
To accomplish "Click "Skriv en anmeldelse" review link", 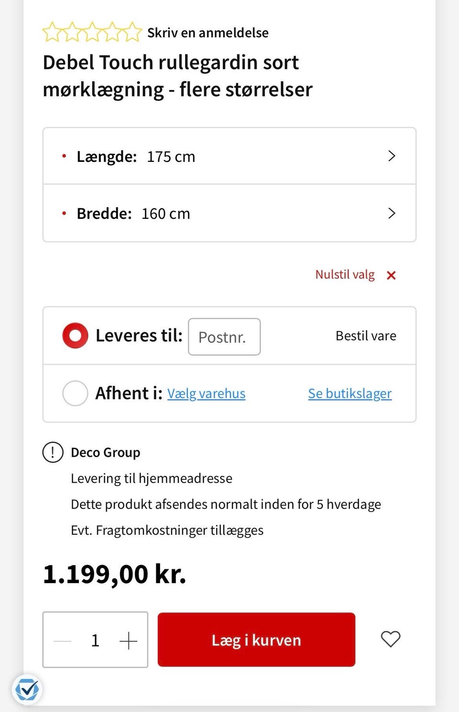I will pyautogui.click(x=208, y=33).
